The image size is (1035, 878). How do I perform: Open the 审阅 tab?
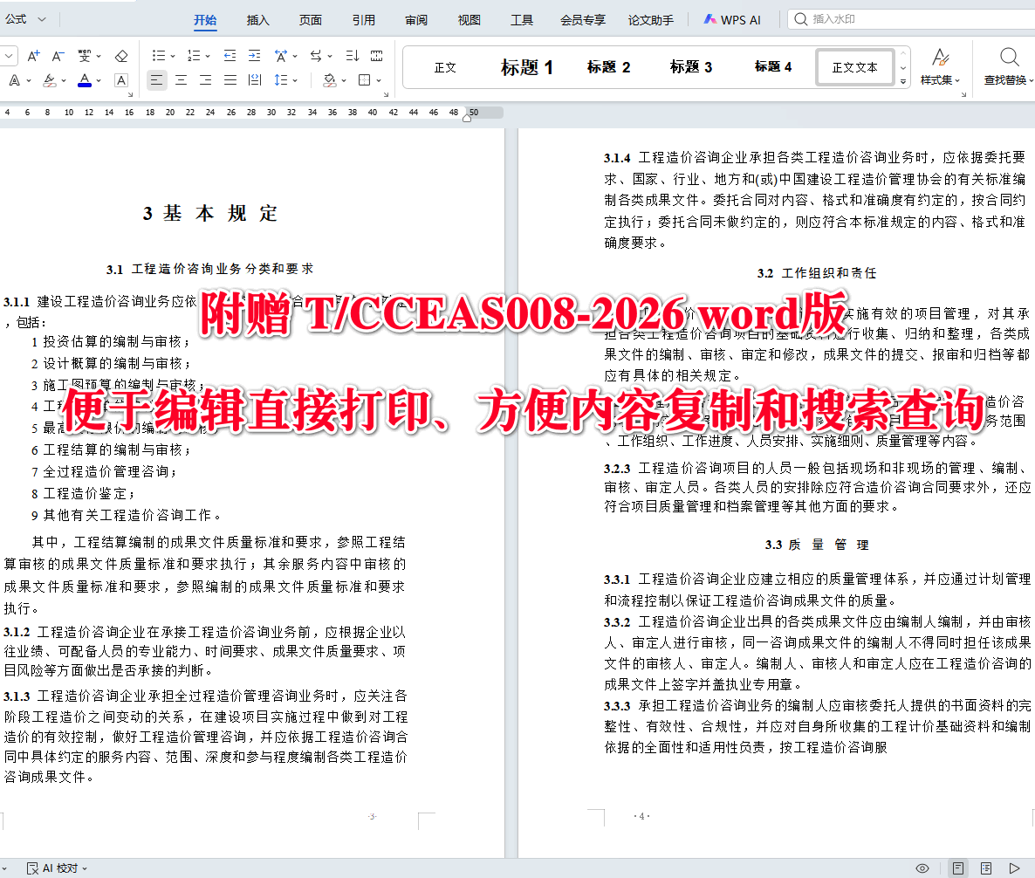click(x=416, y=20)
